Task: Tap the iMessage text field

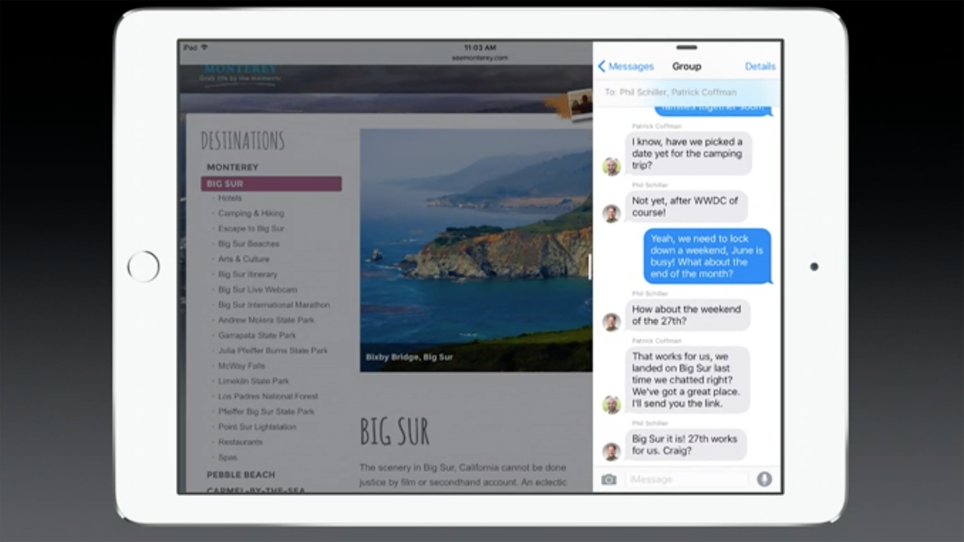Action: click(686, 480)
